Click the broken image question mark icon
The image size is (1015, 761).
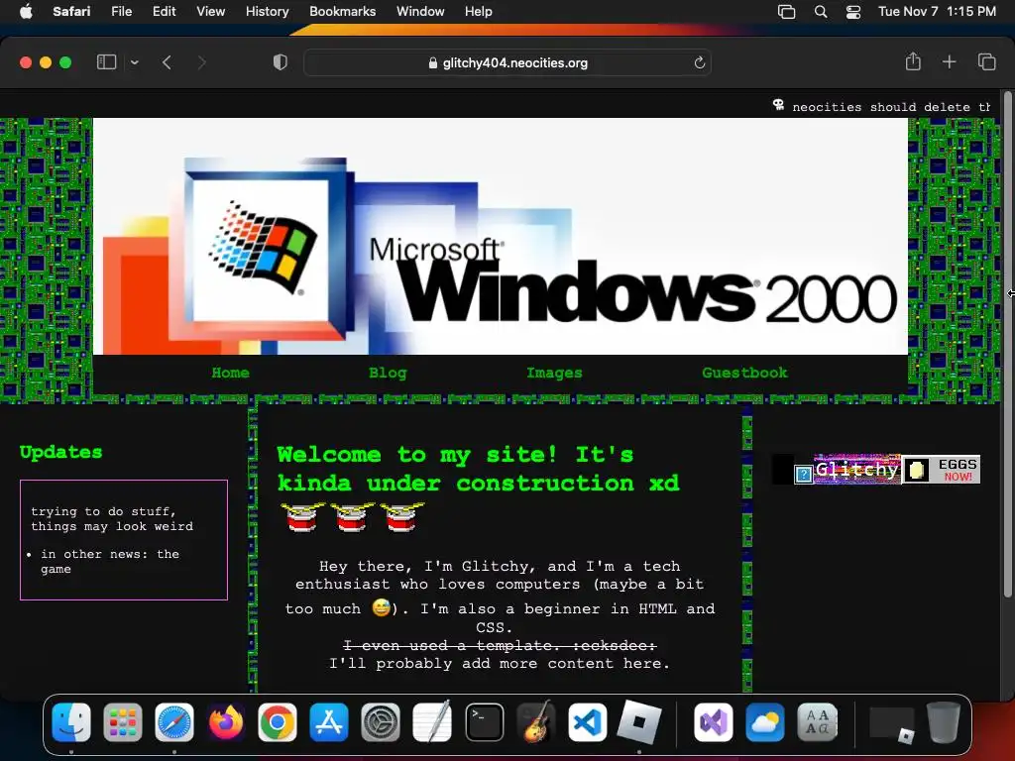pos(803,475)
